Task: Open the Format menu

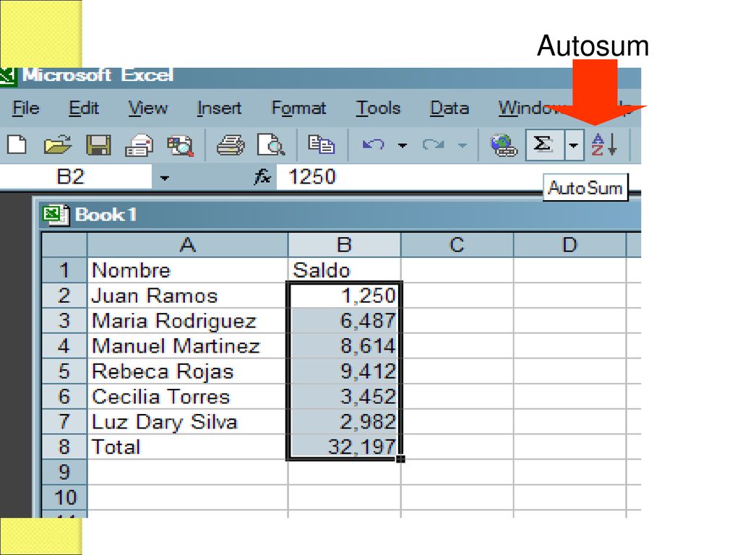Action: [298, 108]
